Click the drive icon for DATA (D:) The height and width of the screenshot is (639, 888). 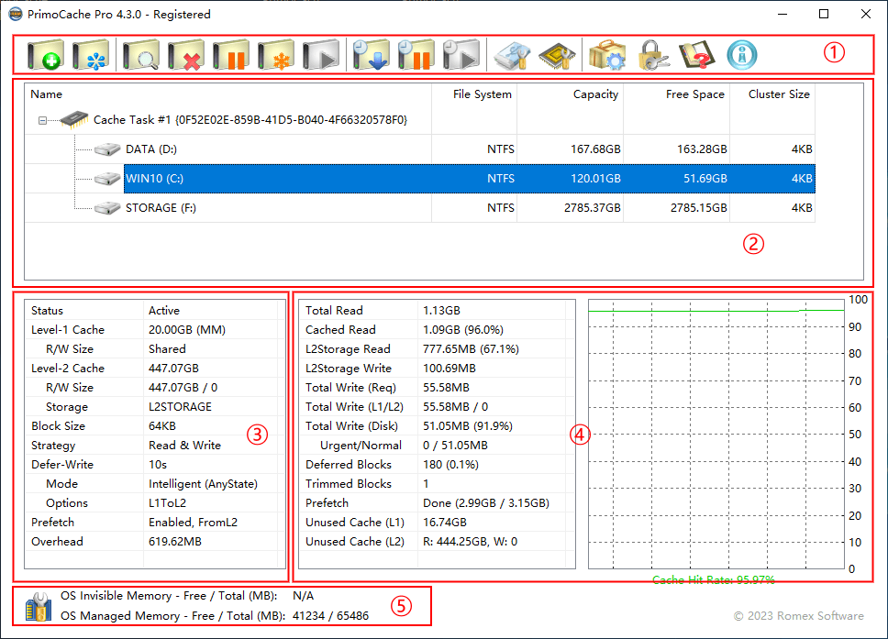(x=107, y=149)
